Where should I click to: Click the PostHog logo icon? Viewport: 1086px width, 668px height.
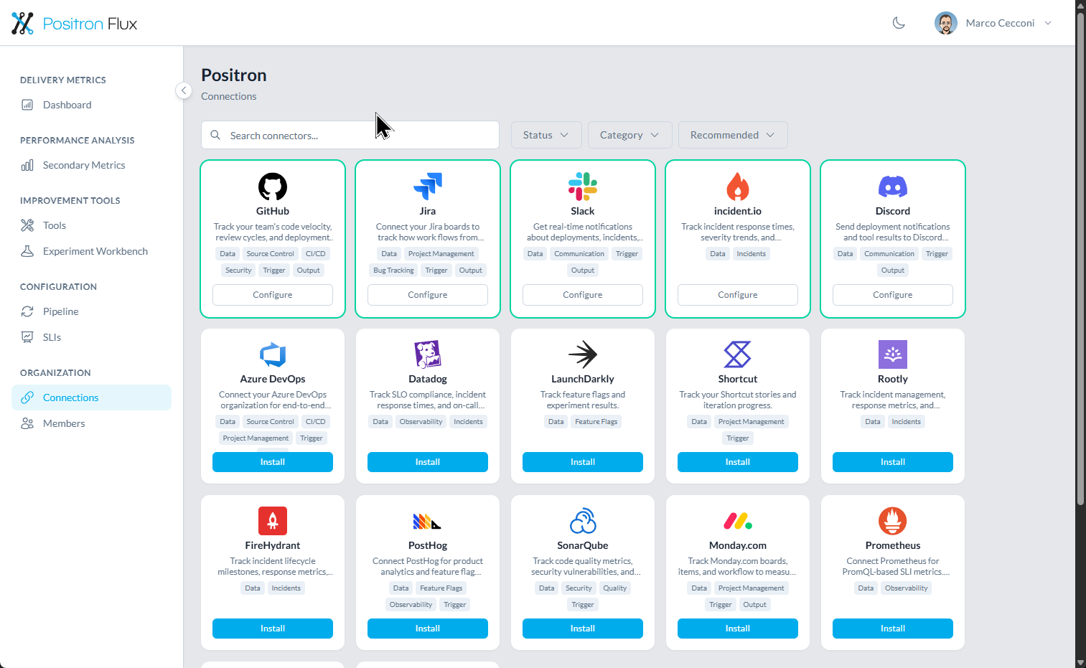tap(428, 521)
